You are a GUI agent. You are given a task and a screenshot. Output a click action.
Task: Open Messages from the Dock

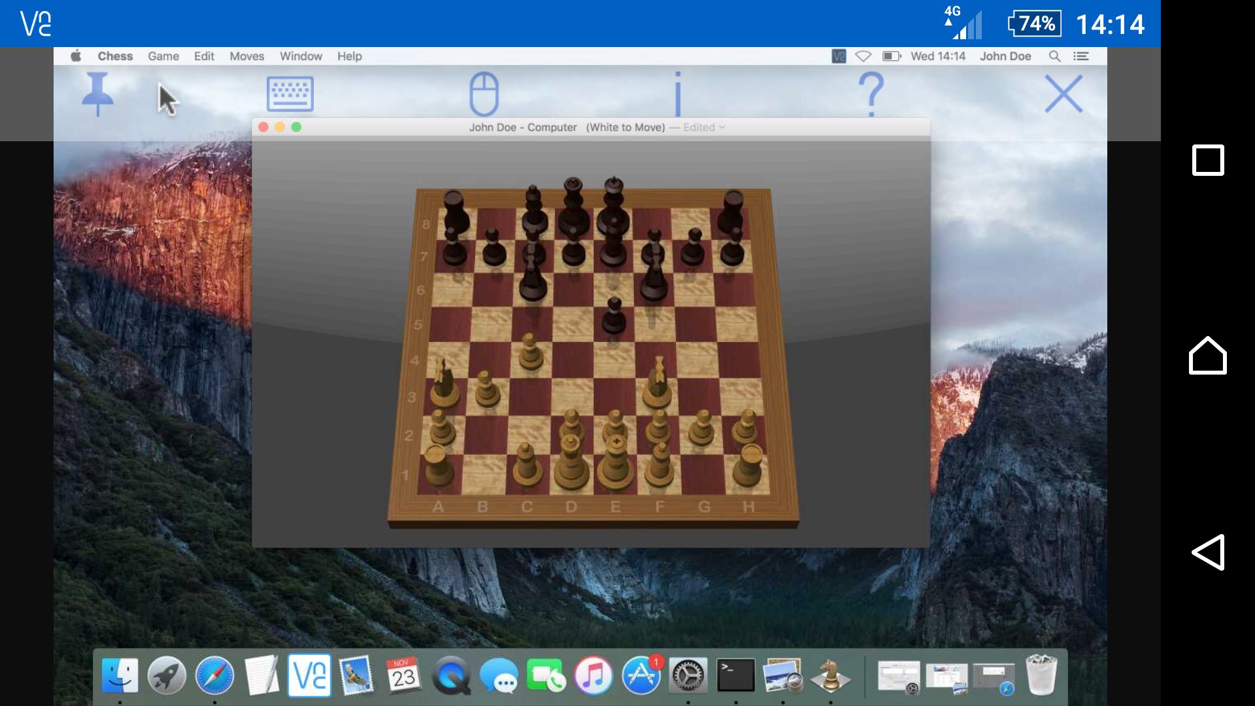pos(498,677)
